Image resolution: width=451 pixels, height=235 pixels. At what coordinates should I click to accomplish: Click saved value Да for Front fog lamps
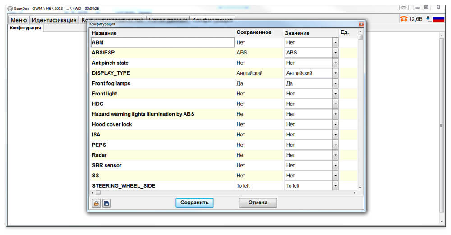pos(239,84)
